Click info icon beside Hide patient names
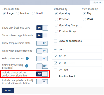The height and width of the screenshot is (95, 104). (x=27, y=58)
